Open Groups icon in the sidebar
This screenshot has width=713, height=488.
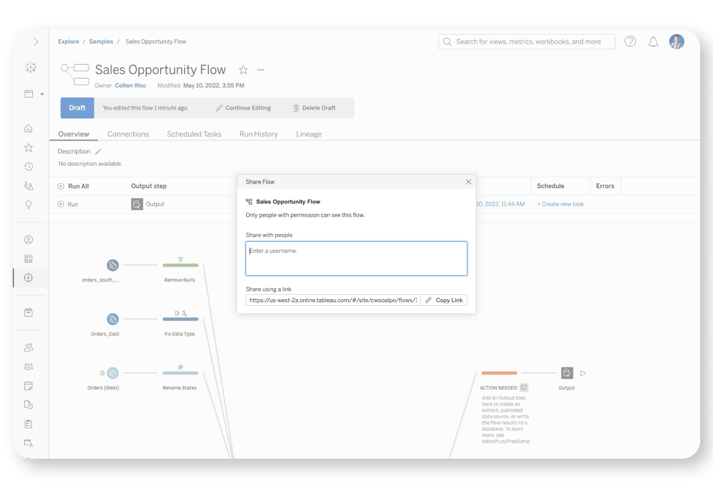tap(28, 367)
